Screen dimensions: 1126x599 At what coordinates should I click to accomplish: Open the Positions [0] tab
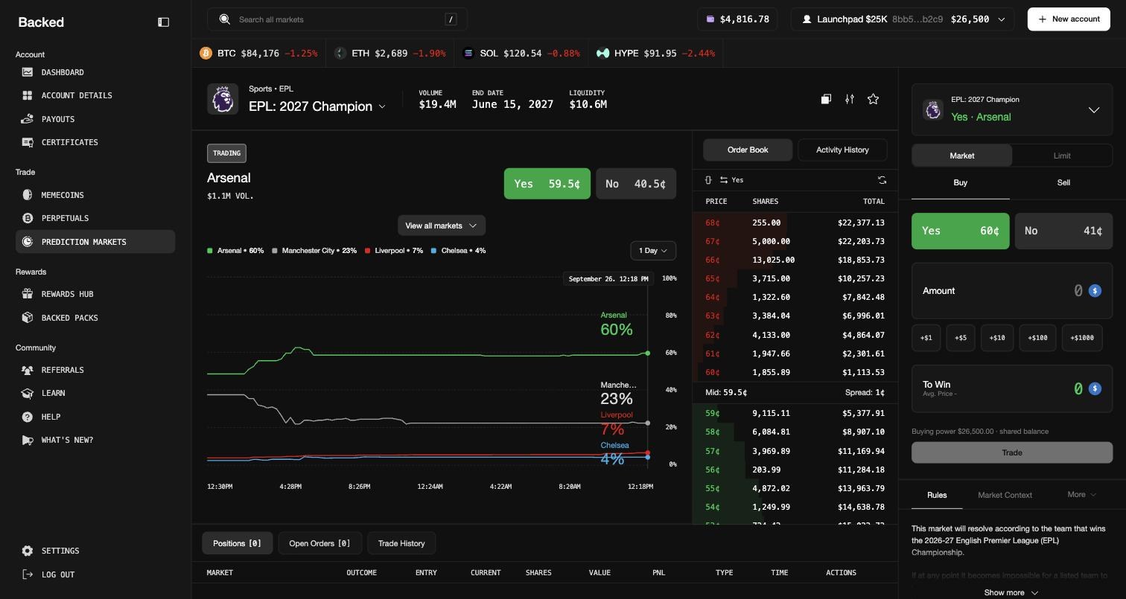pyautogui.click(x=237, y=543)
